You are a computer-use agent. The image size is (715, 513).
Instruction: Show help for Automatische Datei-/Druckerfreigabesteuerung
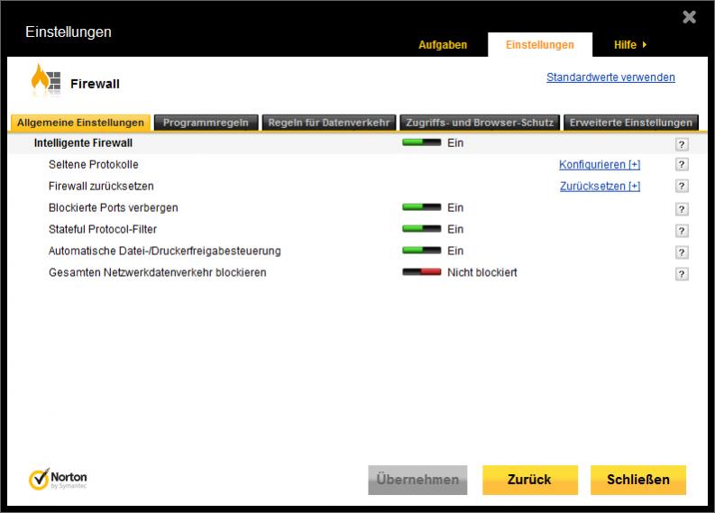point(682,252)
